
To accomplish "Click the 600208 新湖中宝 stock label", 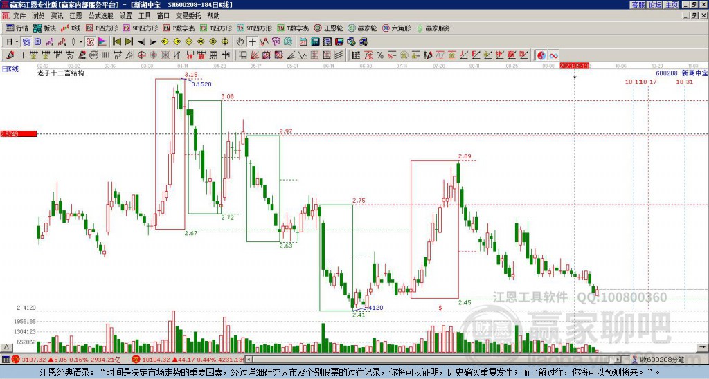I will coord(681,73).
